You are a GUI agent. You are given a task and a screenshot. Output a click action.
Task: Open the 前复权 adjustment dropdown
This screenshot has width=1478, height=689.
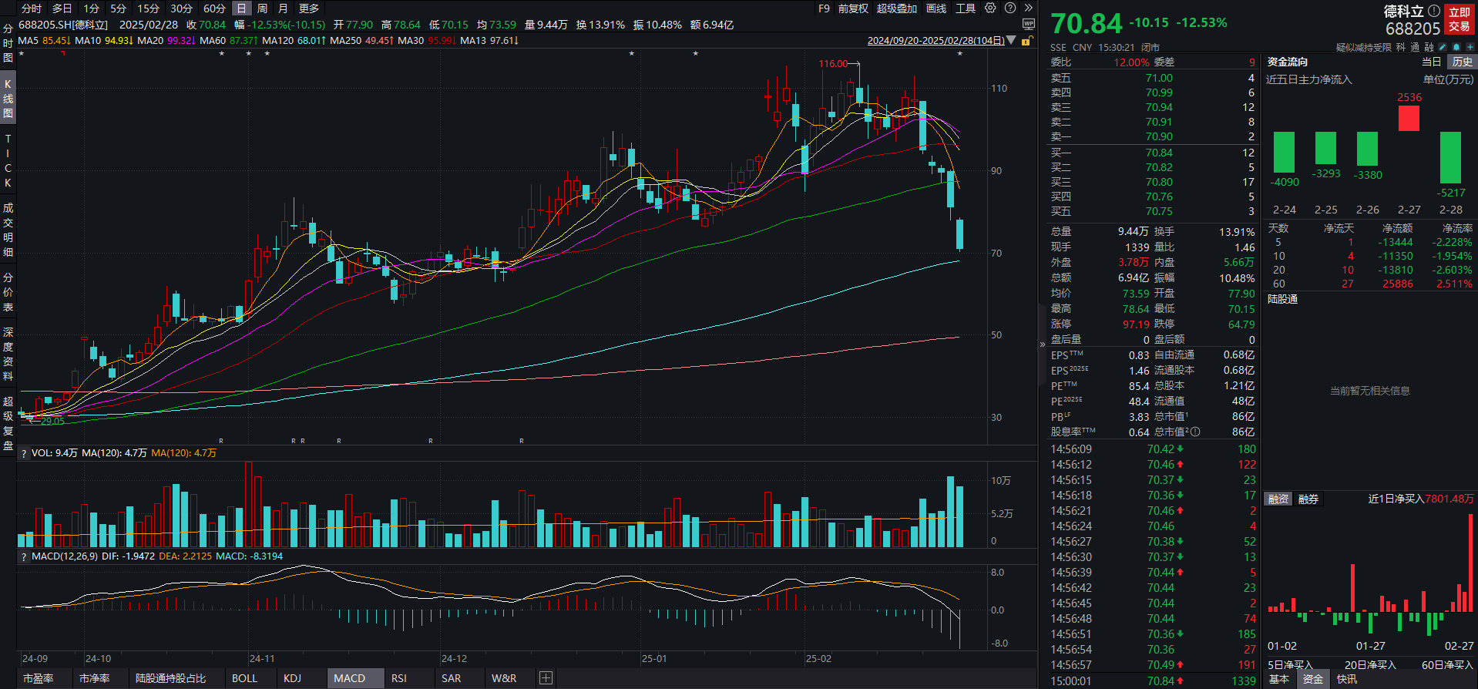(x=853, y=8)
